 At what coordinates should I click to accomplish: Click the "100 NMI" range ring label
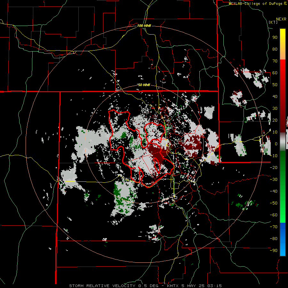tap(144, 26)
